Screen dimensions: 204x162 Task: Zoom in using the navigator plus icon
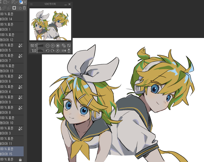53,46
